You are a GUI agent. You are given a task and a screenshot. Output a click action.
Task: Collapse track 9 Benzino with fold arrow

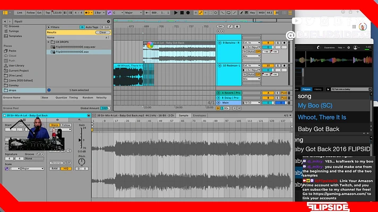point(220,43)
